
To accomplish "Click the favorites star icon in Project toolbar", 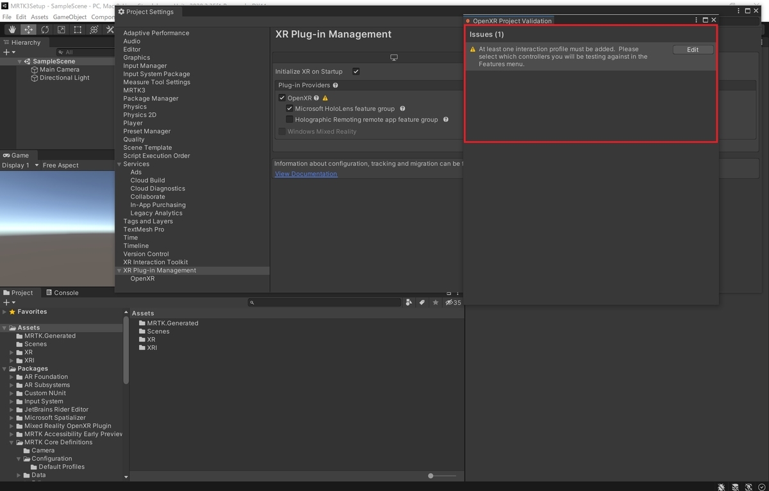I will pos(436,303).
